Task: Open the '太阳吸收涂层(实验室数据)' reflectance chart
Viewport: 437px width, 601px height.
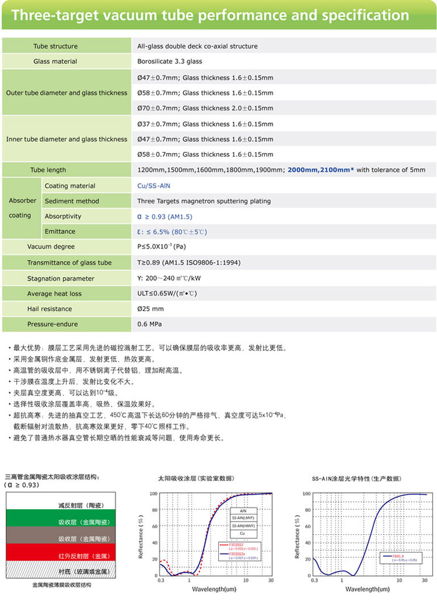Action: pos(216,534)
